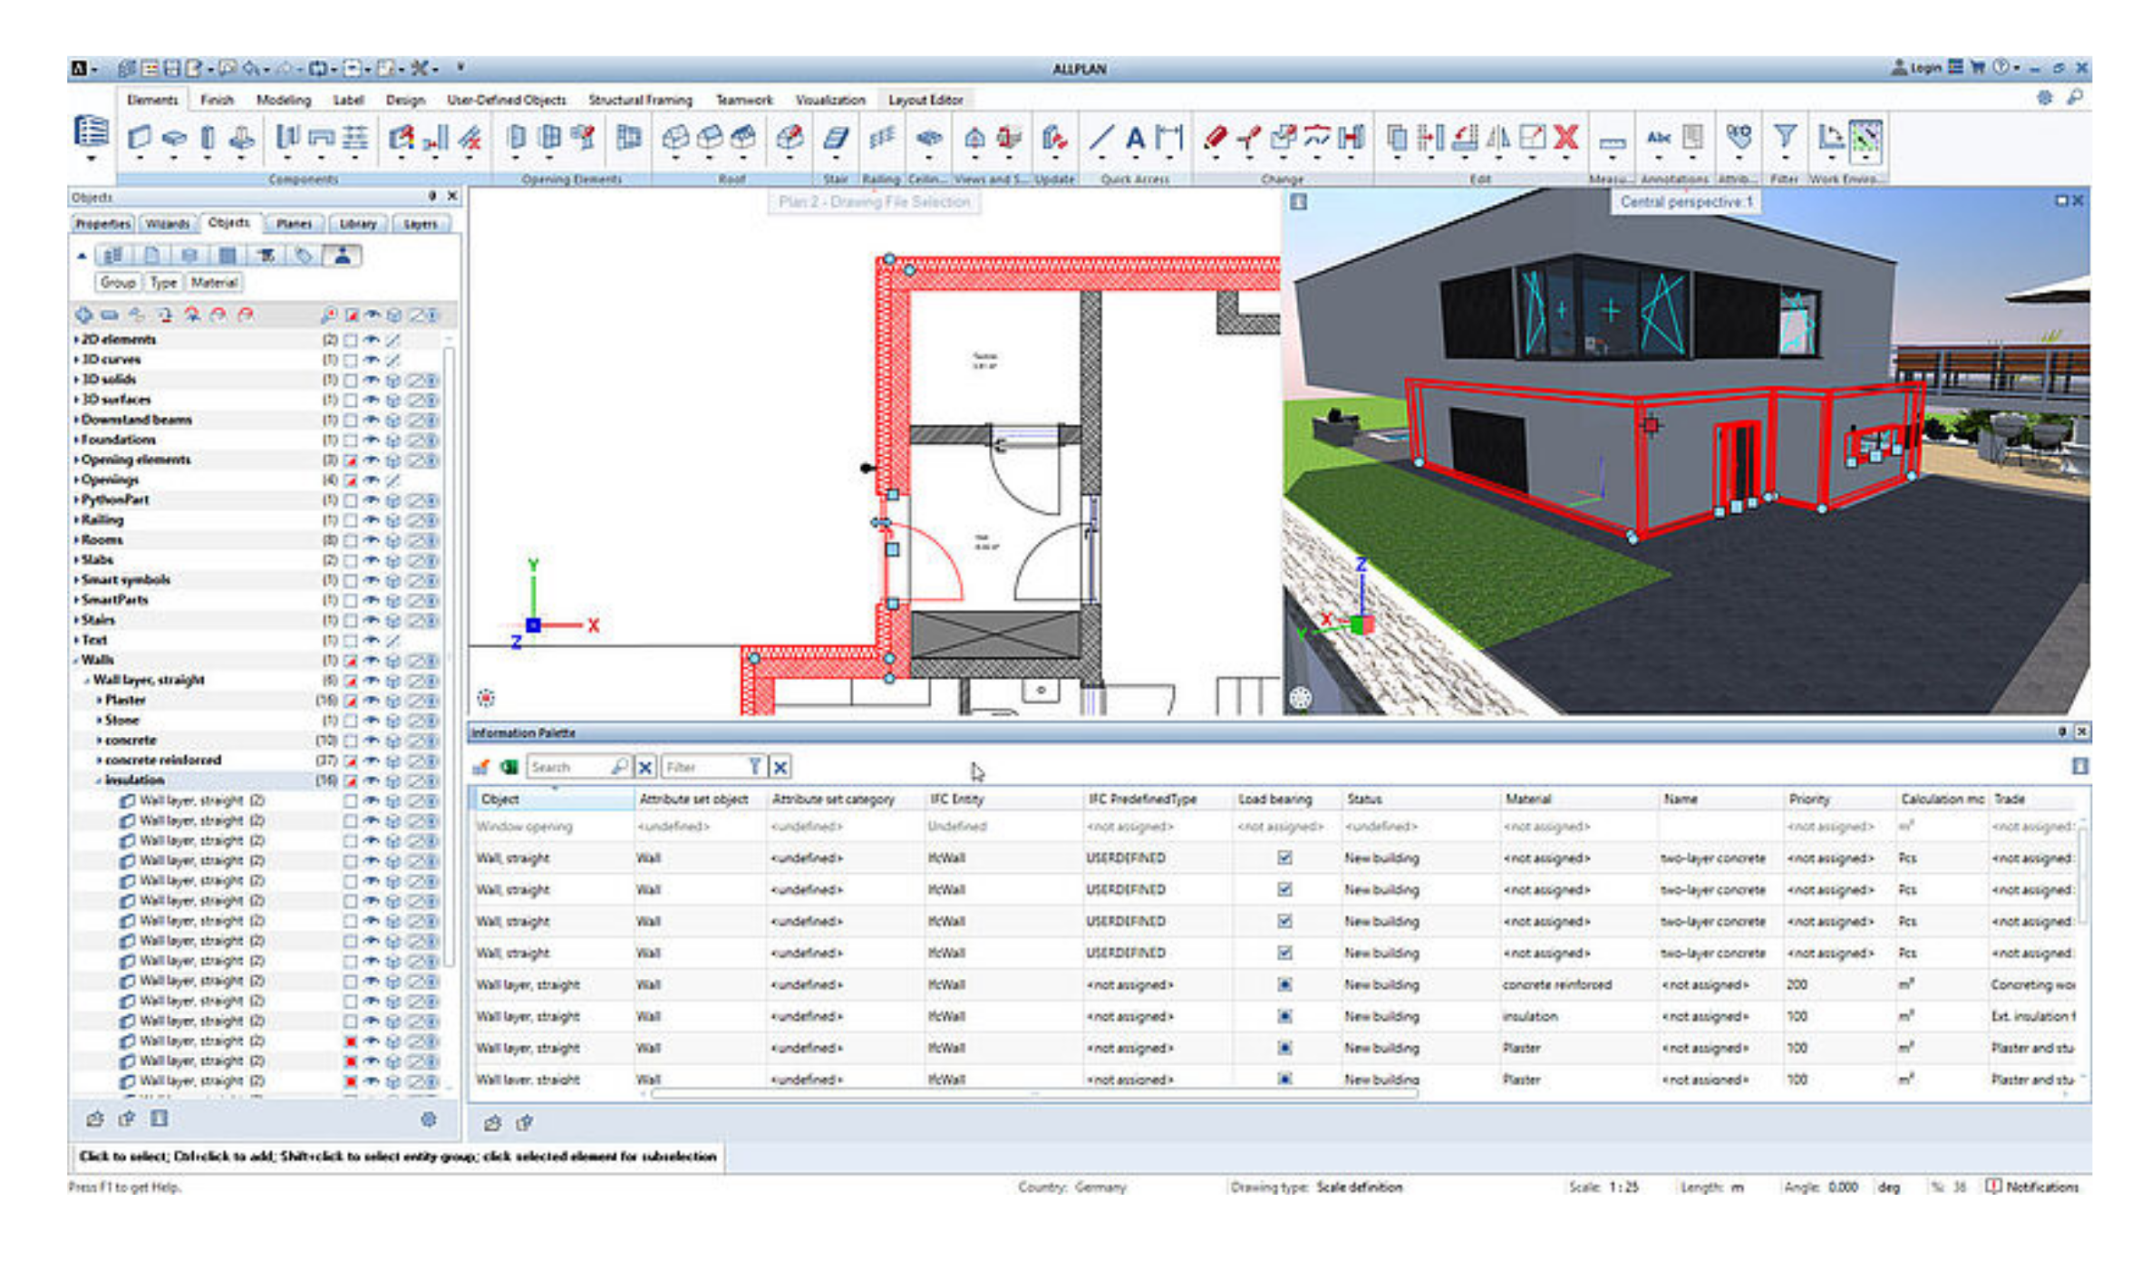Collapse the Insulation tree node

pos(99,780)
